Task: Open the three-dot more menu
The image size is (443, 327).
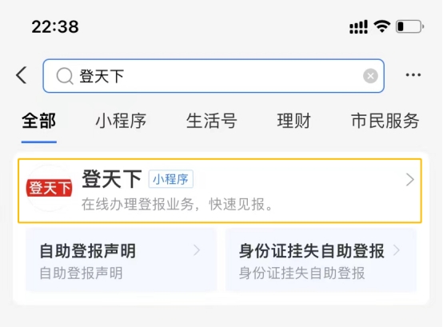Action: point(413,75)
